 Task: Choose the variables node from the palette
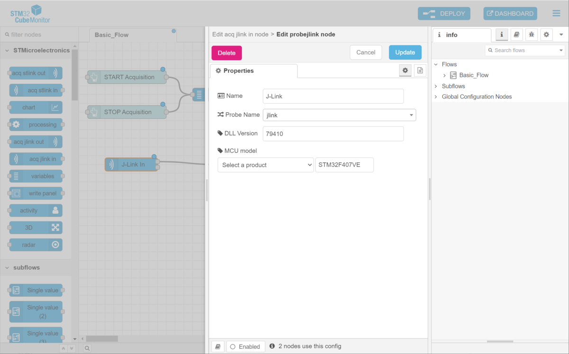click(35, 176)
